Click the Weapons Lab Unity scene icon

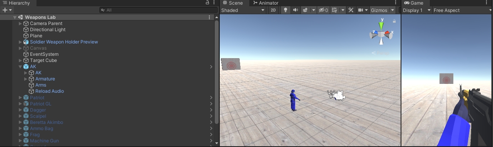[x=20, y=17]
